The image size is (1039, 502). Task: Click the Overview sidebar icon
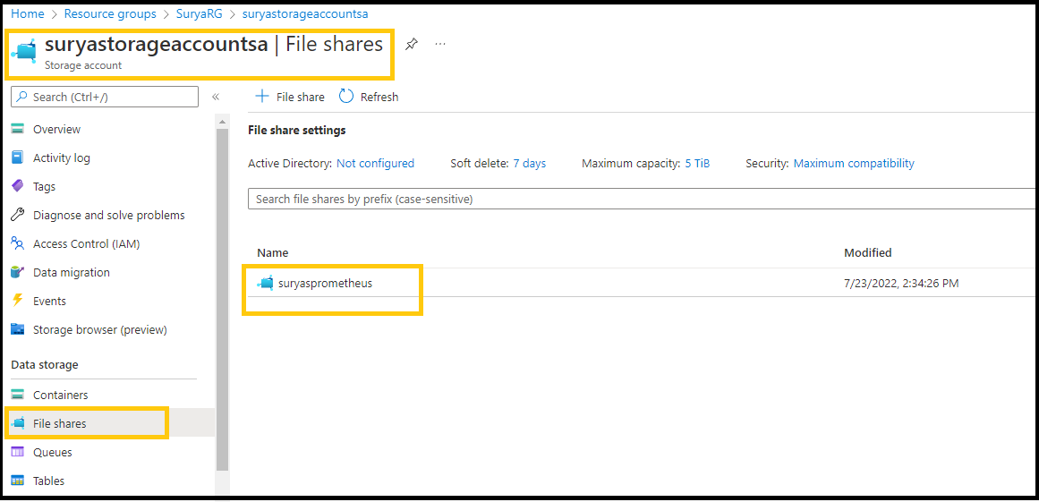point(18,129)
